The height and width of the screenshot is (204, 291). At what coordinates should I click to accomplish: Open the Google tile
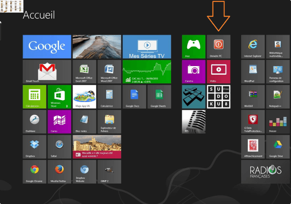coord(47,47)
